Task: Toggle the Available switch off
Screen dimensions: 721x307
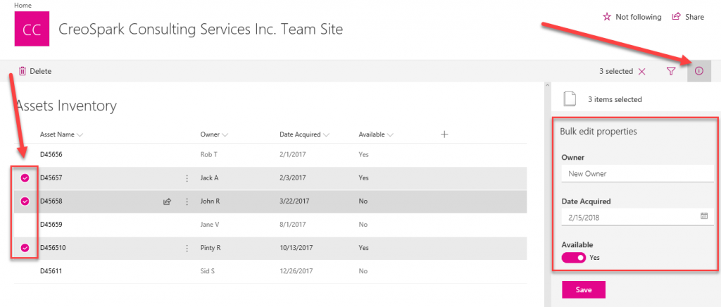Action: pyautogui.click(x=573, y=258)
